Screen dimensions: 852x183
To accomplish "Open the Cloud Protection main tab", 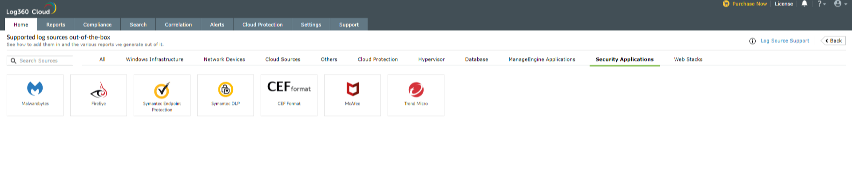I will click(262, 24).
